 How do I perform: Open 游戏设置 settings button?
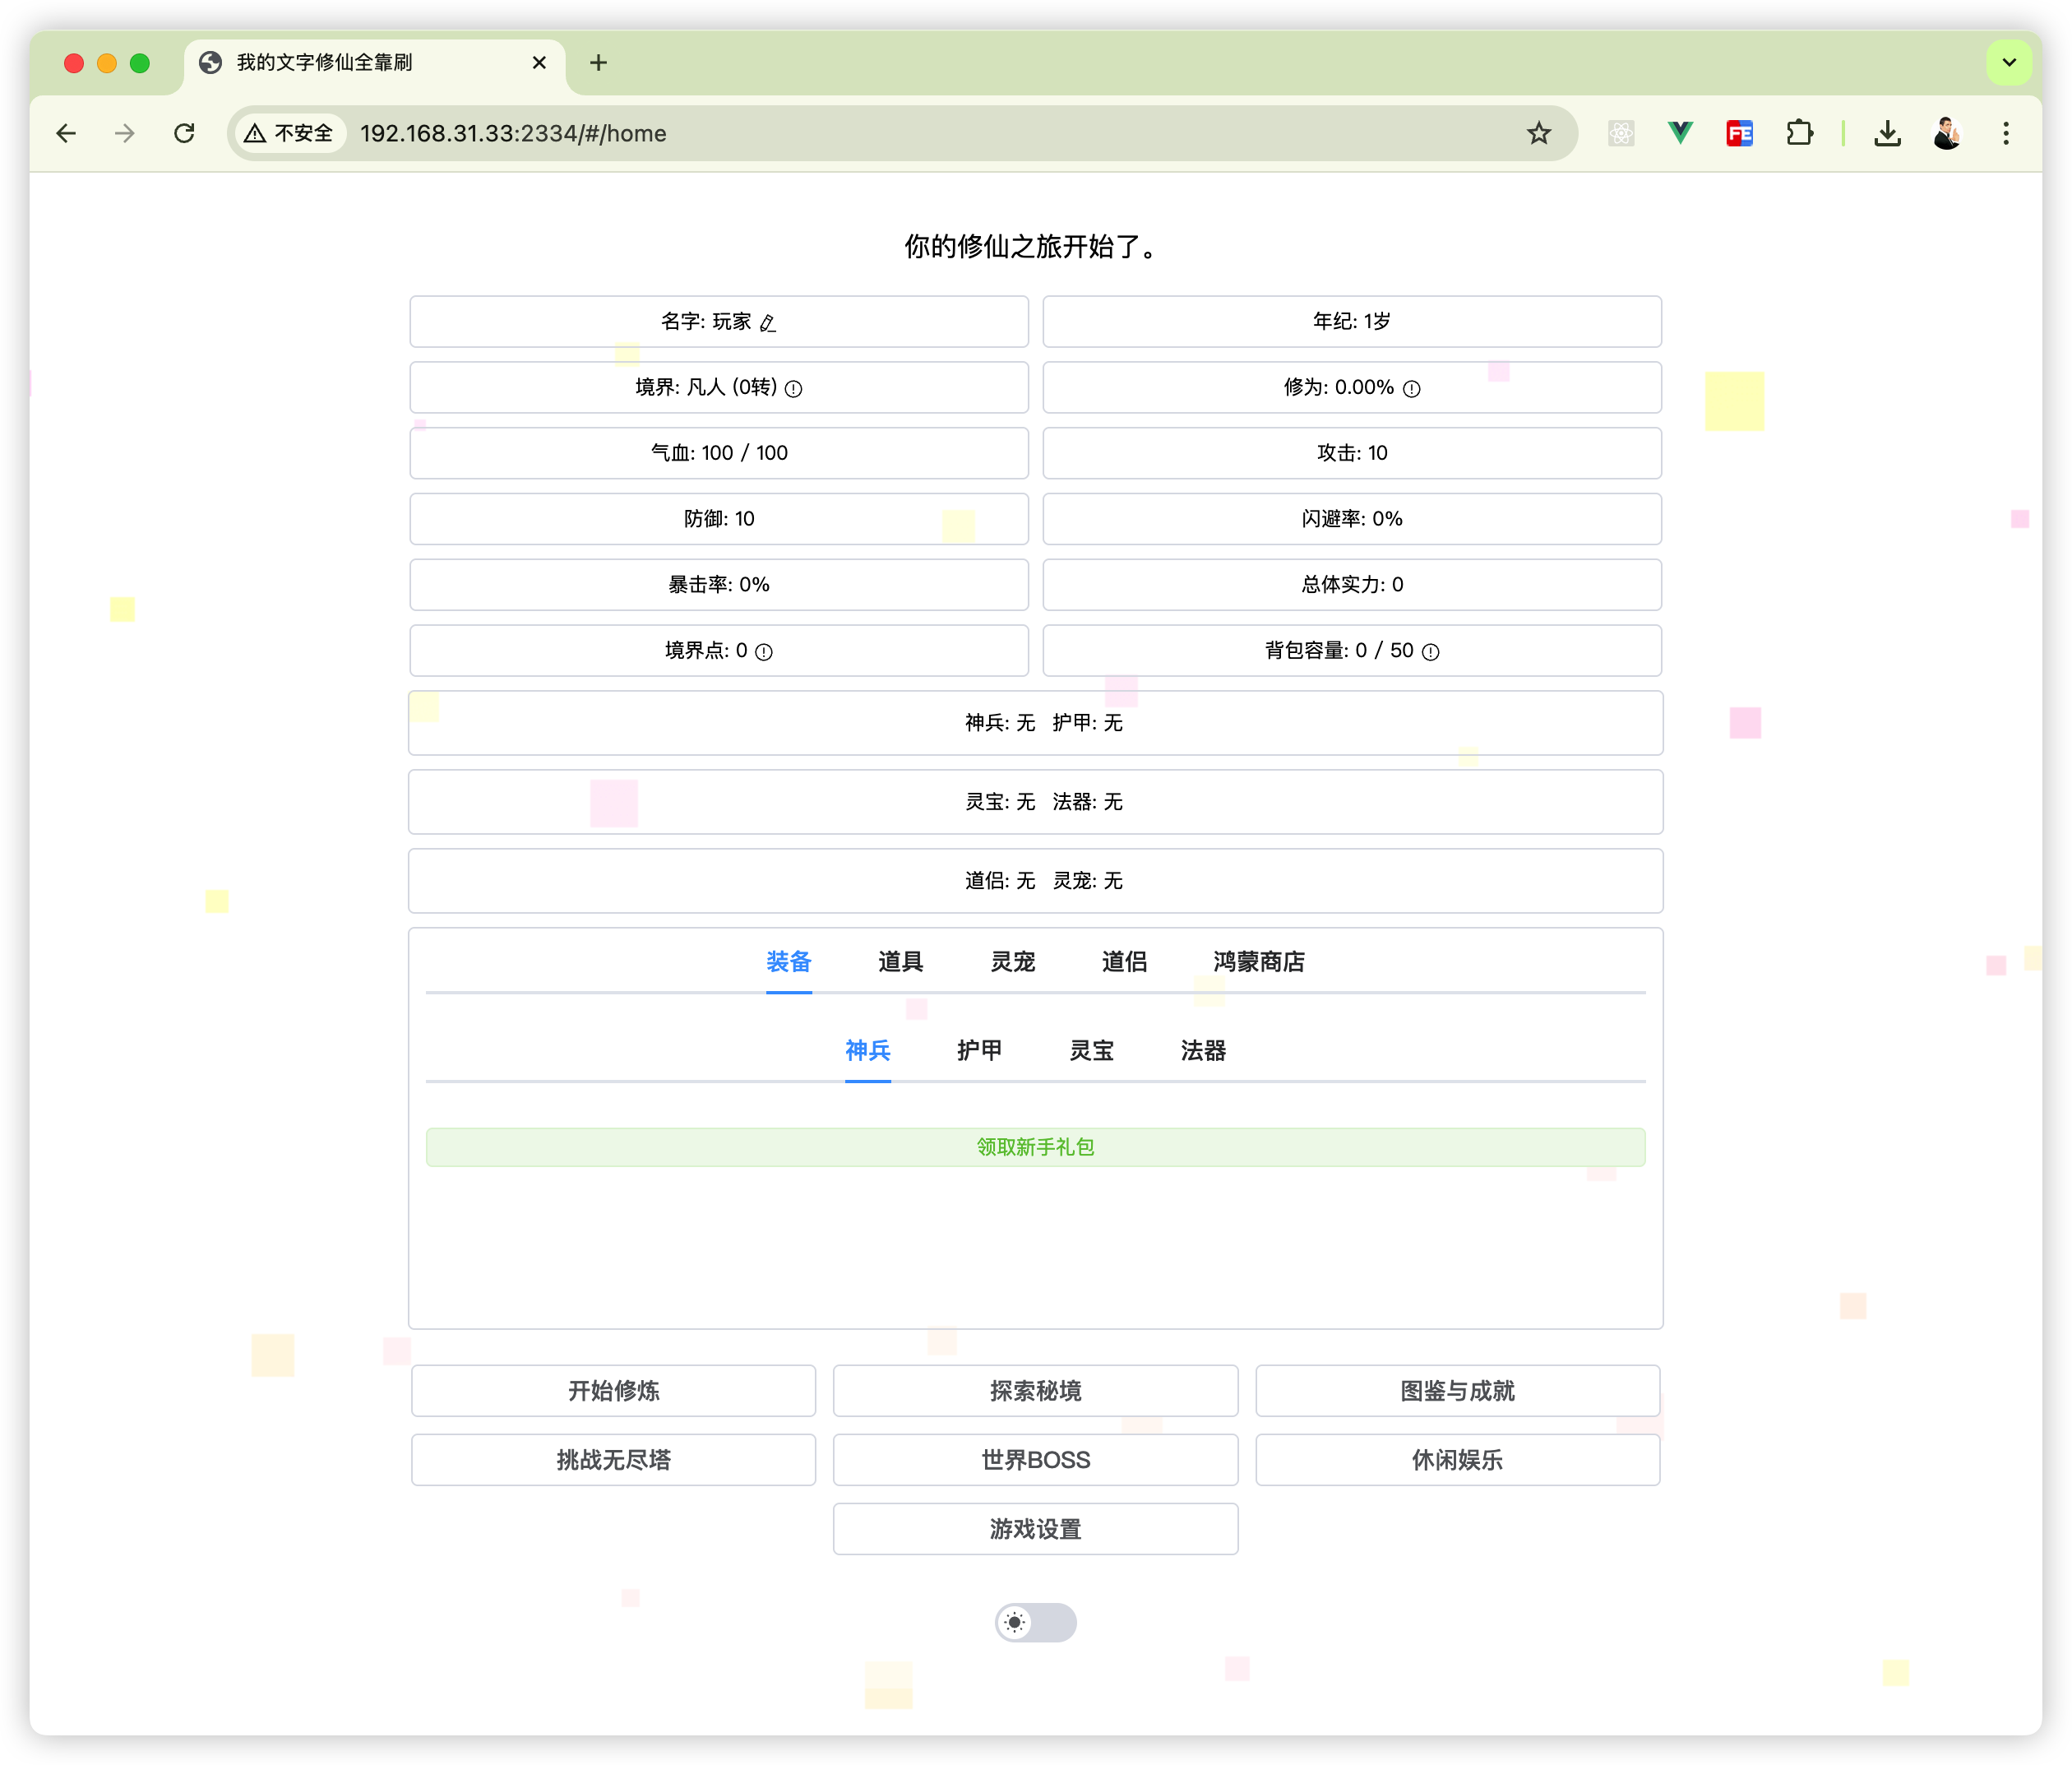coord(1035,1528)
